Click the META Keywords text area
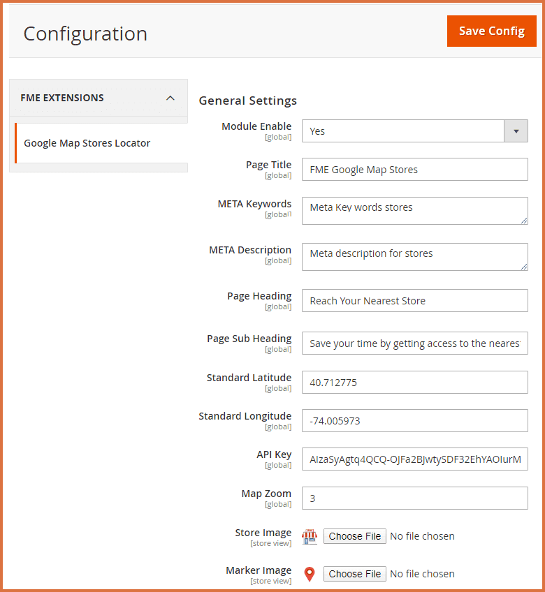Image resolution: width=545 pixels, height=592 pixels. pyautogui.click(x=414, y=210)
